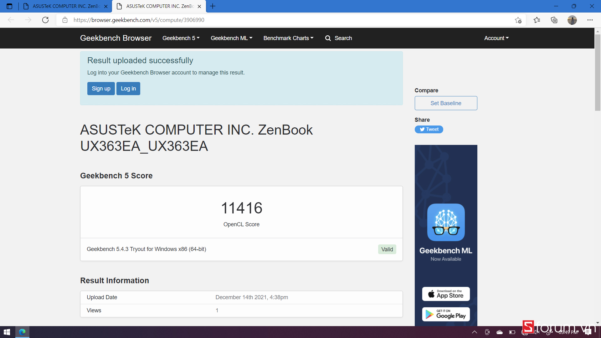Click the Valid status badge
Screen dimensions: 601x338
point(387,249)
